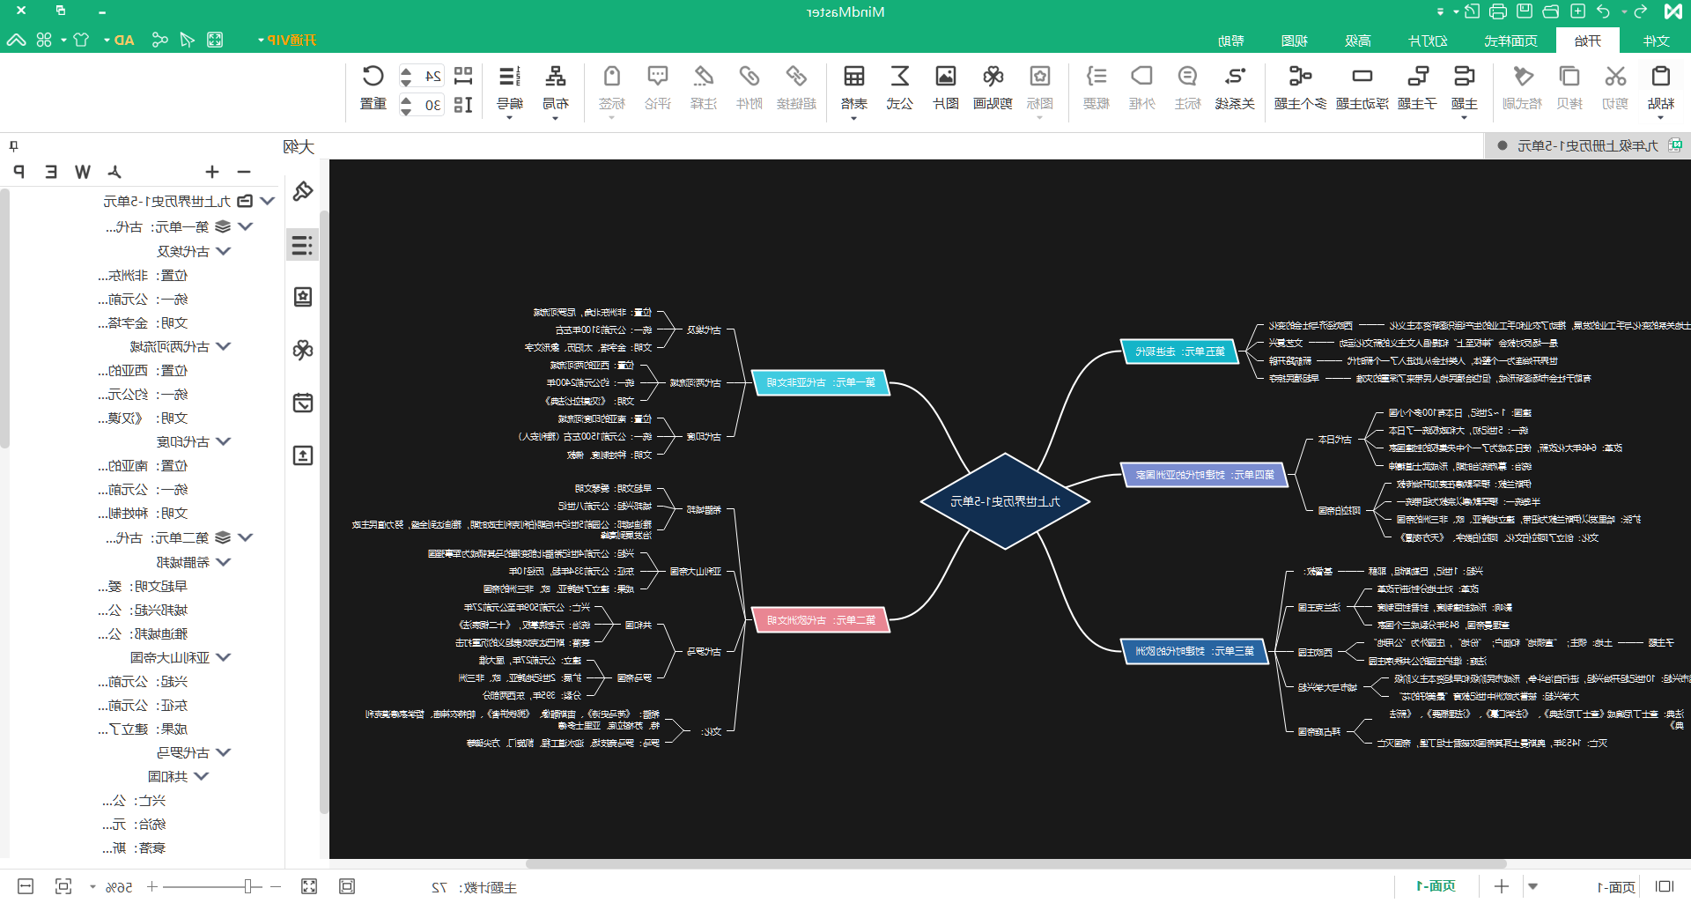Add a Callout (标注) to topic

(1187, 87)
